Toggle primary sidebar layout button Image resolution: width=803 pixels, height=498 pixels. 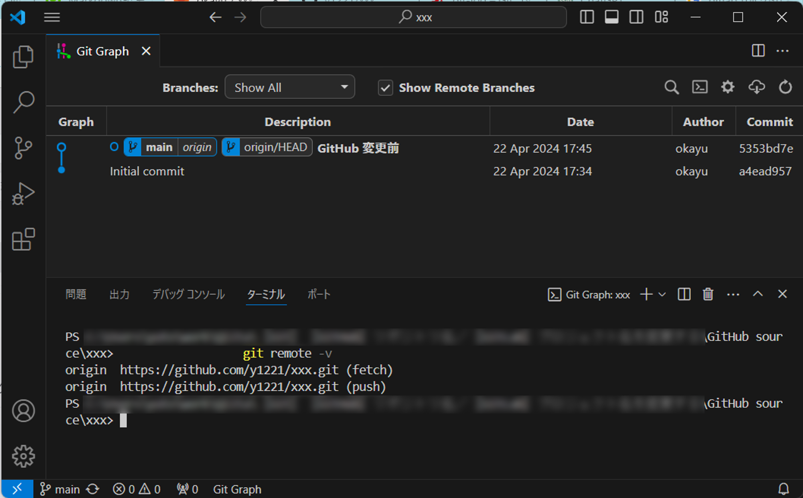click(x=587, y=17)
